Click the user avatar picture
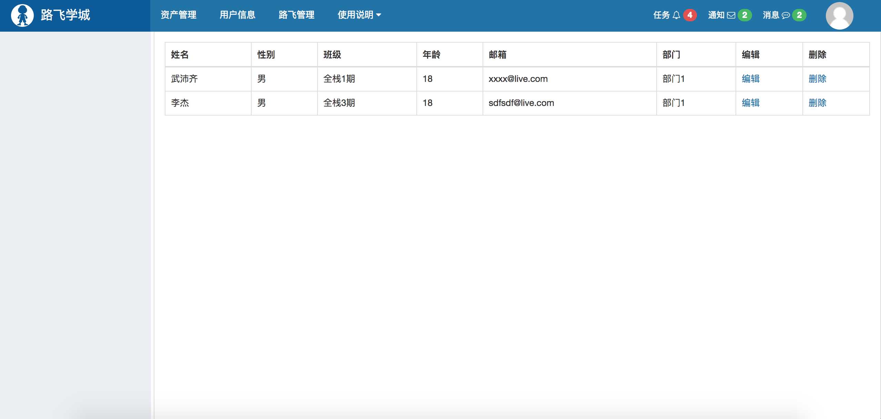The image size is (881, 419). point(839,16)
